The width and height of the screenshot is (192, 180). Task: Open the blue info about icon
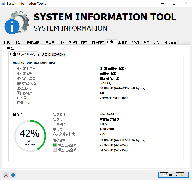point(13,175)
